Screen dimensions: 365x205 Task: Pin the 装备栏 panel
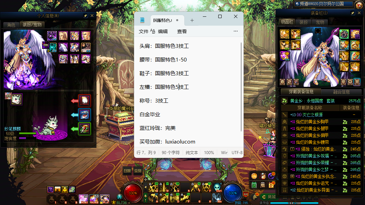click(352, 13)
